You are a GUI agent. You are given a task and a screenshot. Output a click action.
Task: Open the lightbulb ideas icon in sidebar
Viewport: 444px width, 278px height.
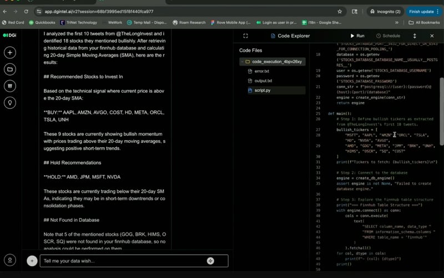(10, 103)
